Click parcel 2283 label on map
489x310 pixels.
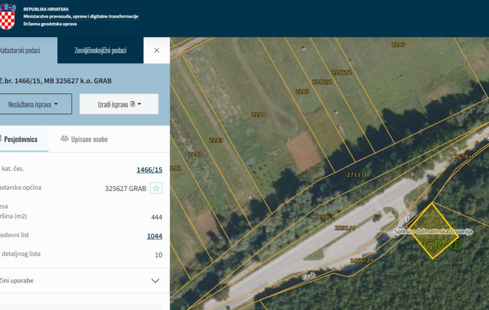coord(216,140)
